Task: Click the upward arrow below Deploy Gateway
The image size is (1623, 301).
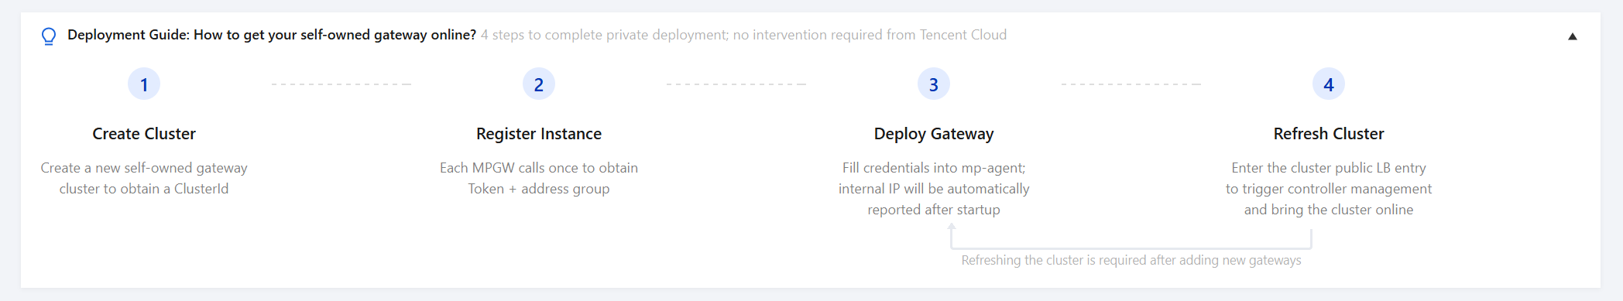Action: pos(952,227)
